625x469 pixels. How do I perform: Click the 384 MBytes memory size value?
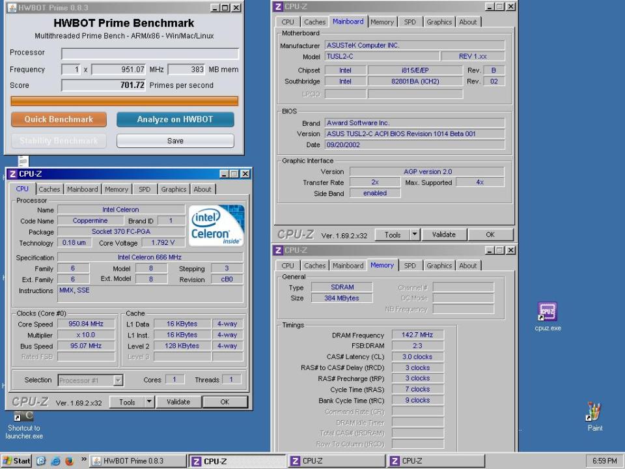click(x=342, y=298)
